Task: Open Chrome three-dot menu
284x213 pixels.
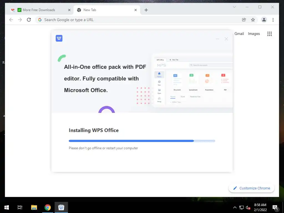Action: [273, 20]
